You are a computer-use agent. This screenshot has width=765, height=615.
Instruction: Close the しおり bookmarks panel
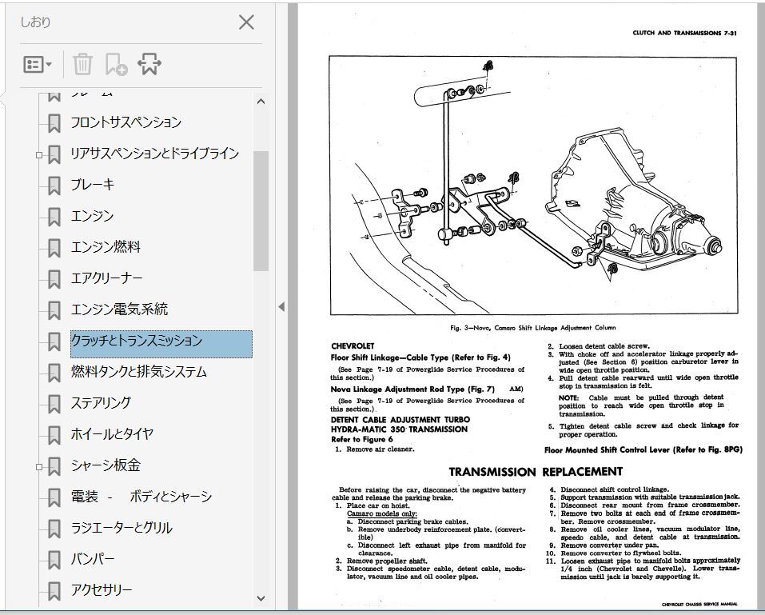(246, 22)
